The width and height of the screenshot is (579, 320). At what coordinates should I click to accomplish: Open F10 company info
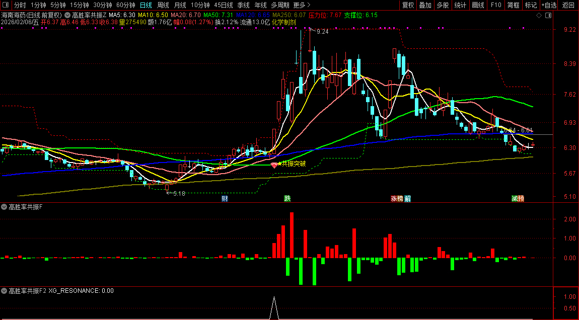tap(496, 5)
